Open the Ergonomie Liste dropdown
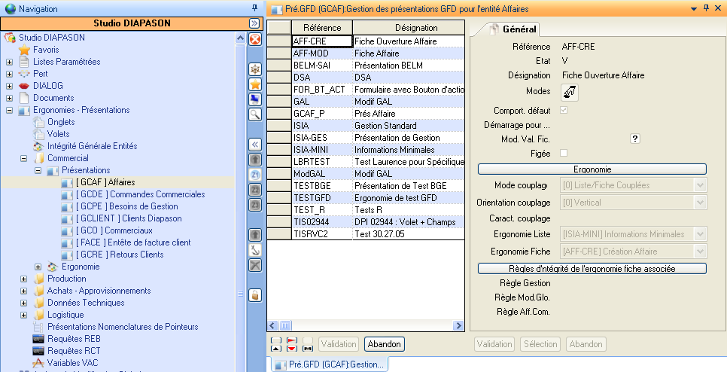Viewport: 727px width, 372px height. point(700,234)
